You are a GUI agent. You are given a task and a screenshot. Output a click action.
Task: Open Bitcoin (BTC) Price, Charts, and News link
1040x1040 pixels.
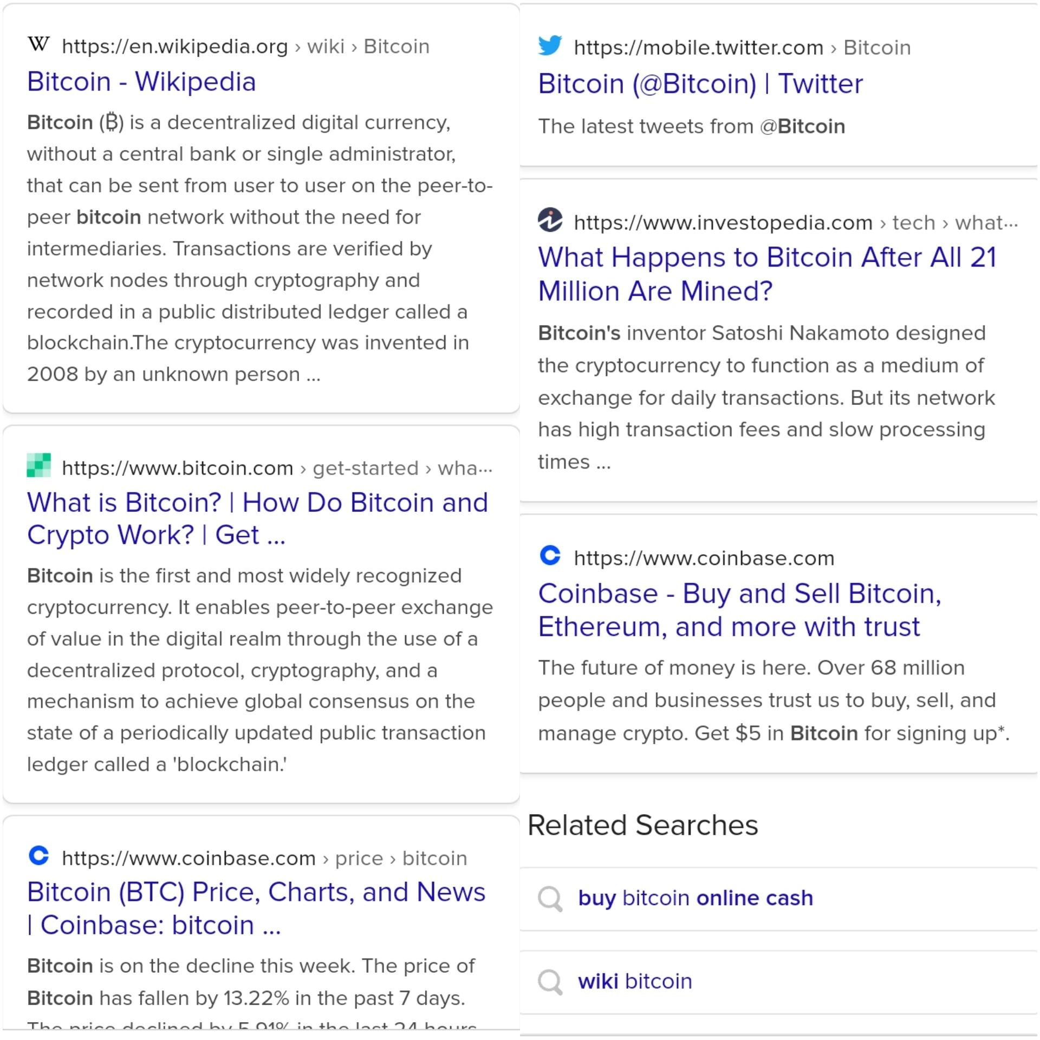click(x=256, y=908)
